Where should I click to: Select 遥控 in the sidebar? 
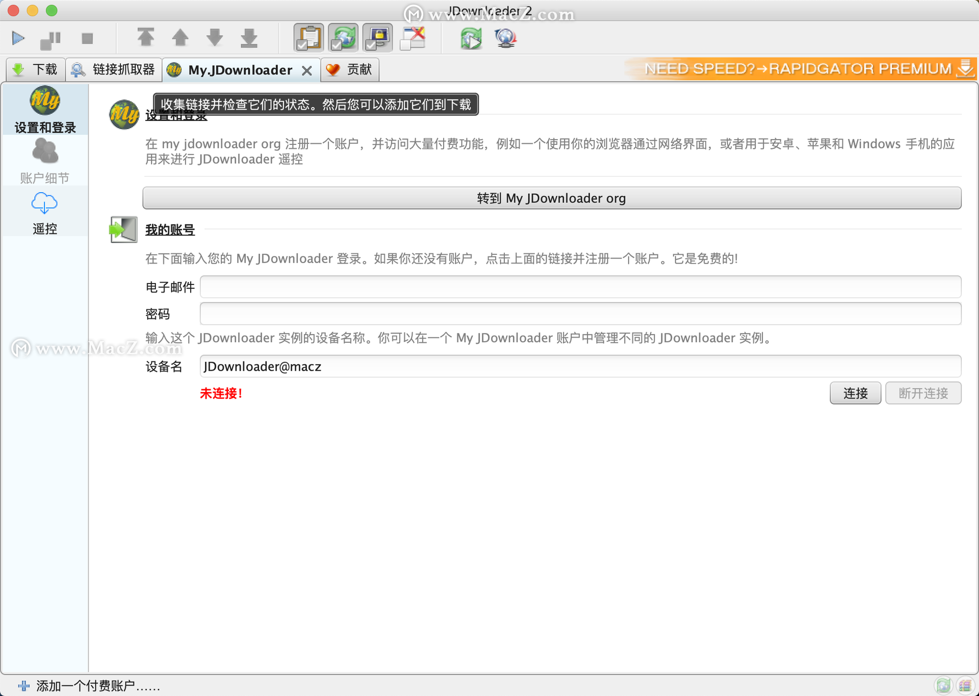[x=45, y=213]
